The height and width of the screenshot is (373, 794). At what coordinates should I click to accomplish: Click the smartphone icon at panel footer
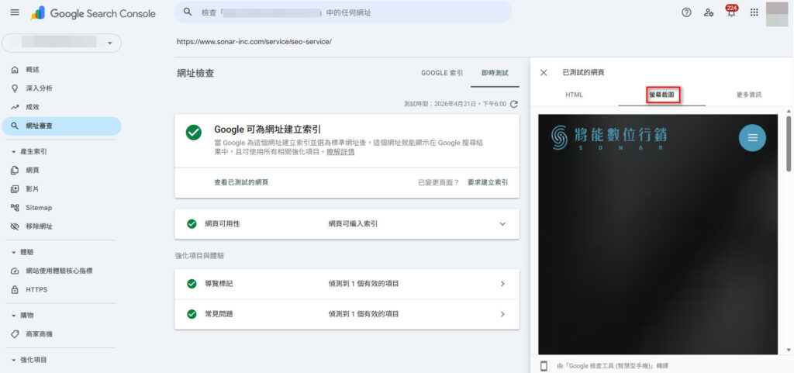coord(544,366)
